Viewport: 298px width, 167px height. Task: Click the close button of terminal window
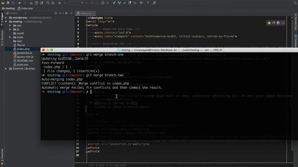(x=43, y=50)
